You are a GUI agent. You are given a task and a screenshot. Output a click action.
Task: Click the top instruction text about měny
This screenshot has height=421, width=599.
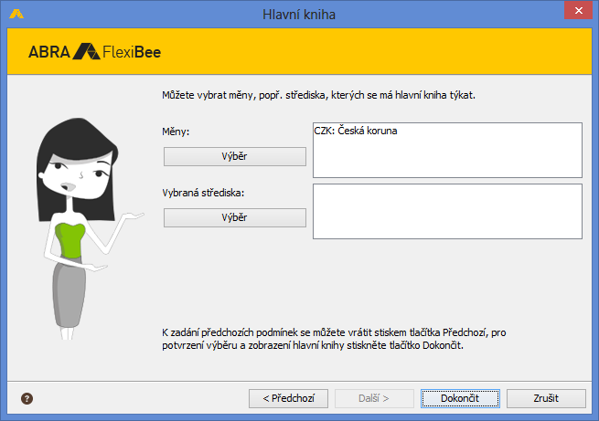point(317,94)
